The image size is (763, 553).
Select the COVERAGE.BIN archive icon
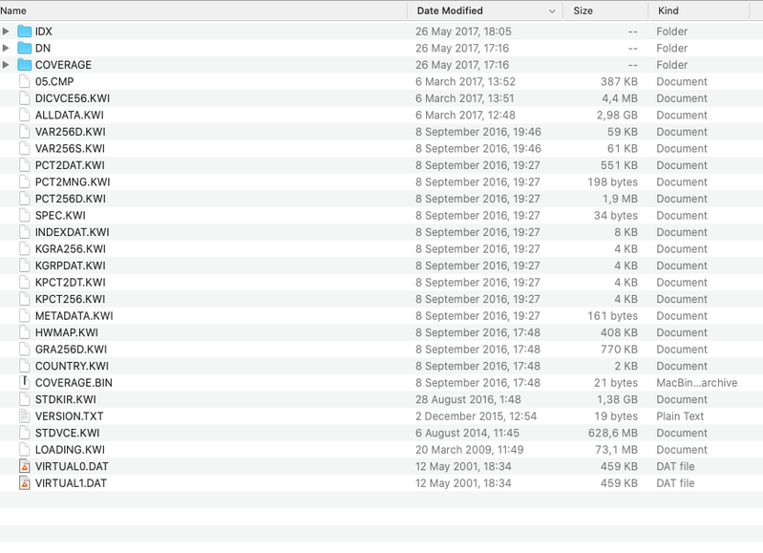click(24, 383)
